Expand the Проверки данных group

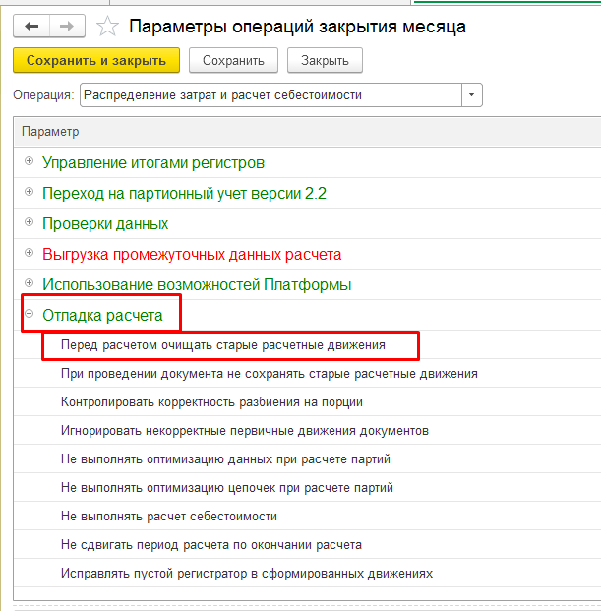click(29, 221)
